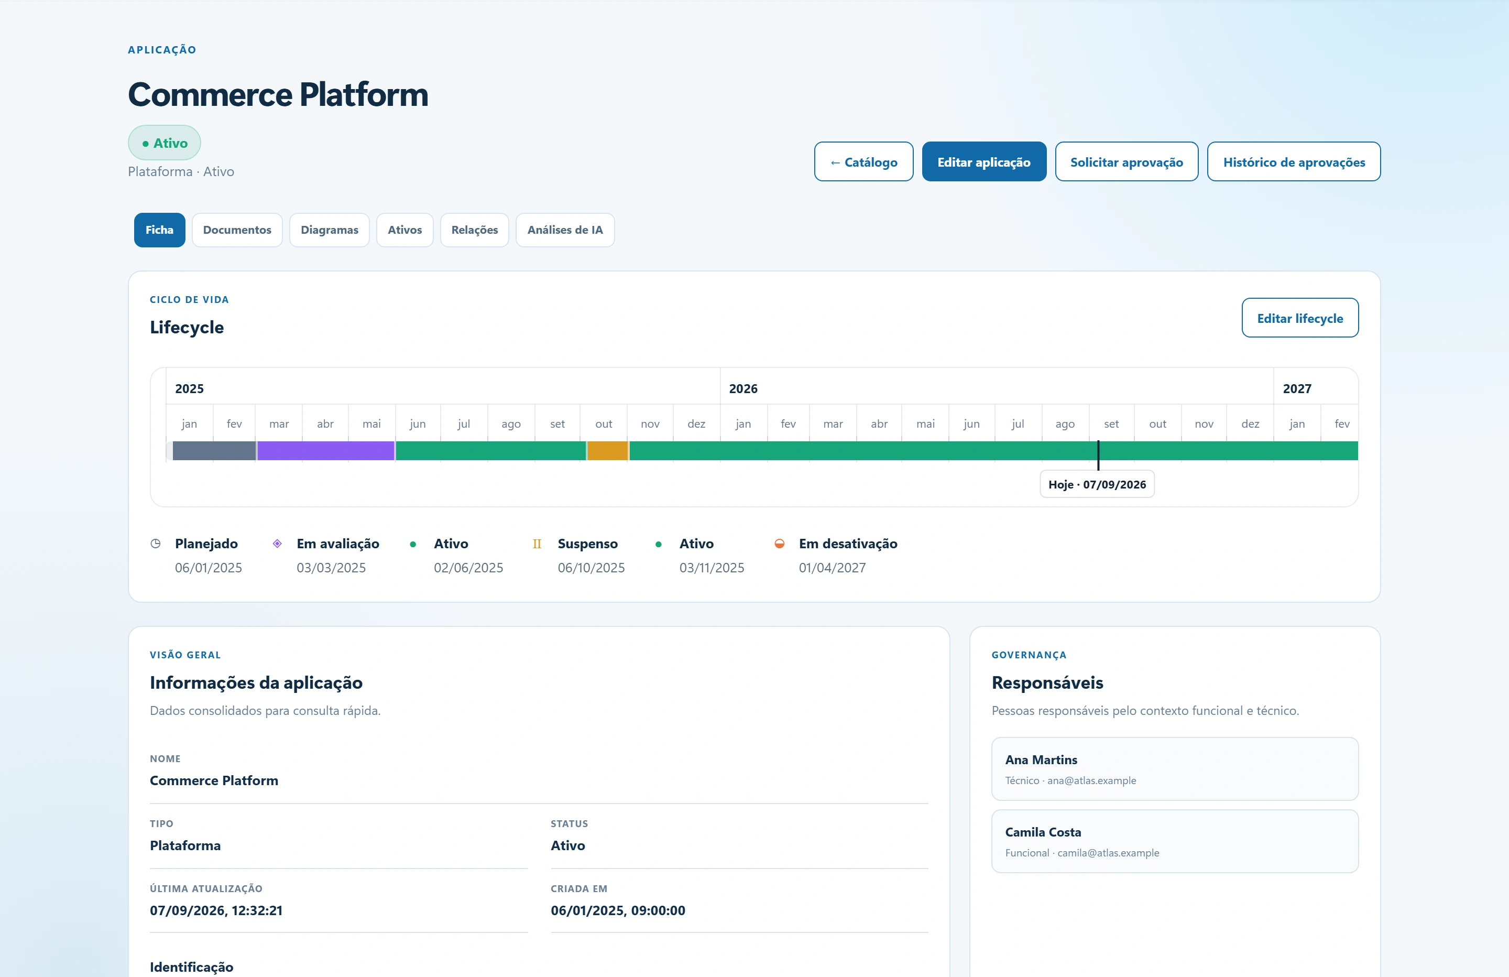Screen dimensions: 1509x977
Task: Go to the Relações tab
Action: [x=474, y=230]
